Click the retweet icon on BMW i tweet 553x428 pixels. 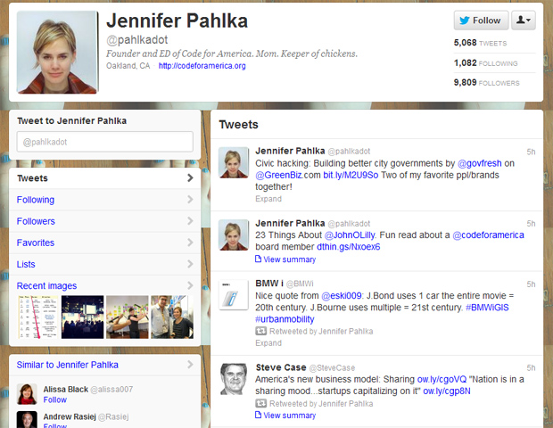point(260,331)
